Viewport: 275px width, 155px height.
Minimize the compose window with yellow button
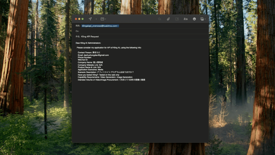[x=79, y=19]
